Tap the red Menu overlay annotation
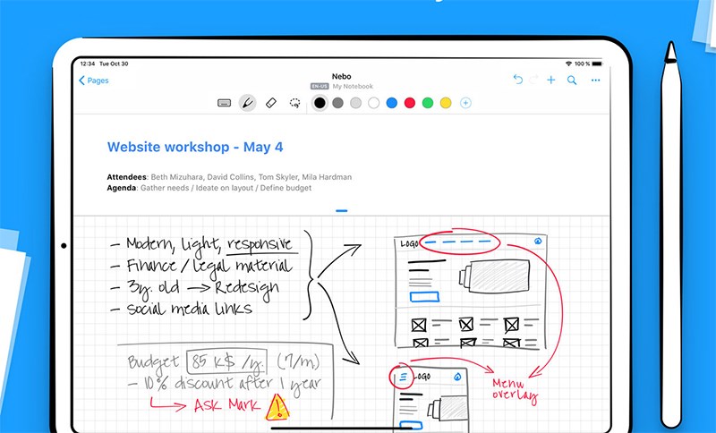 tap(515, 390)
